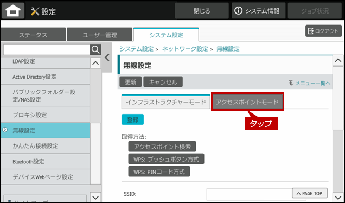Choose WPS: プッシュボタン方式
Screen dimensions: 345x203
tap(166, 159)
